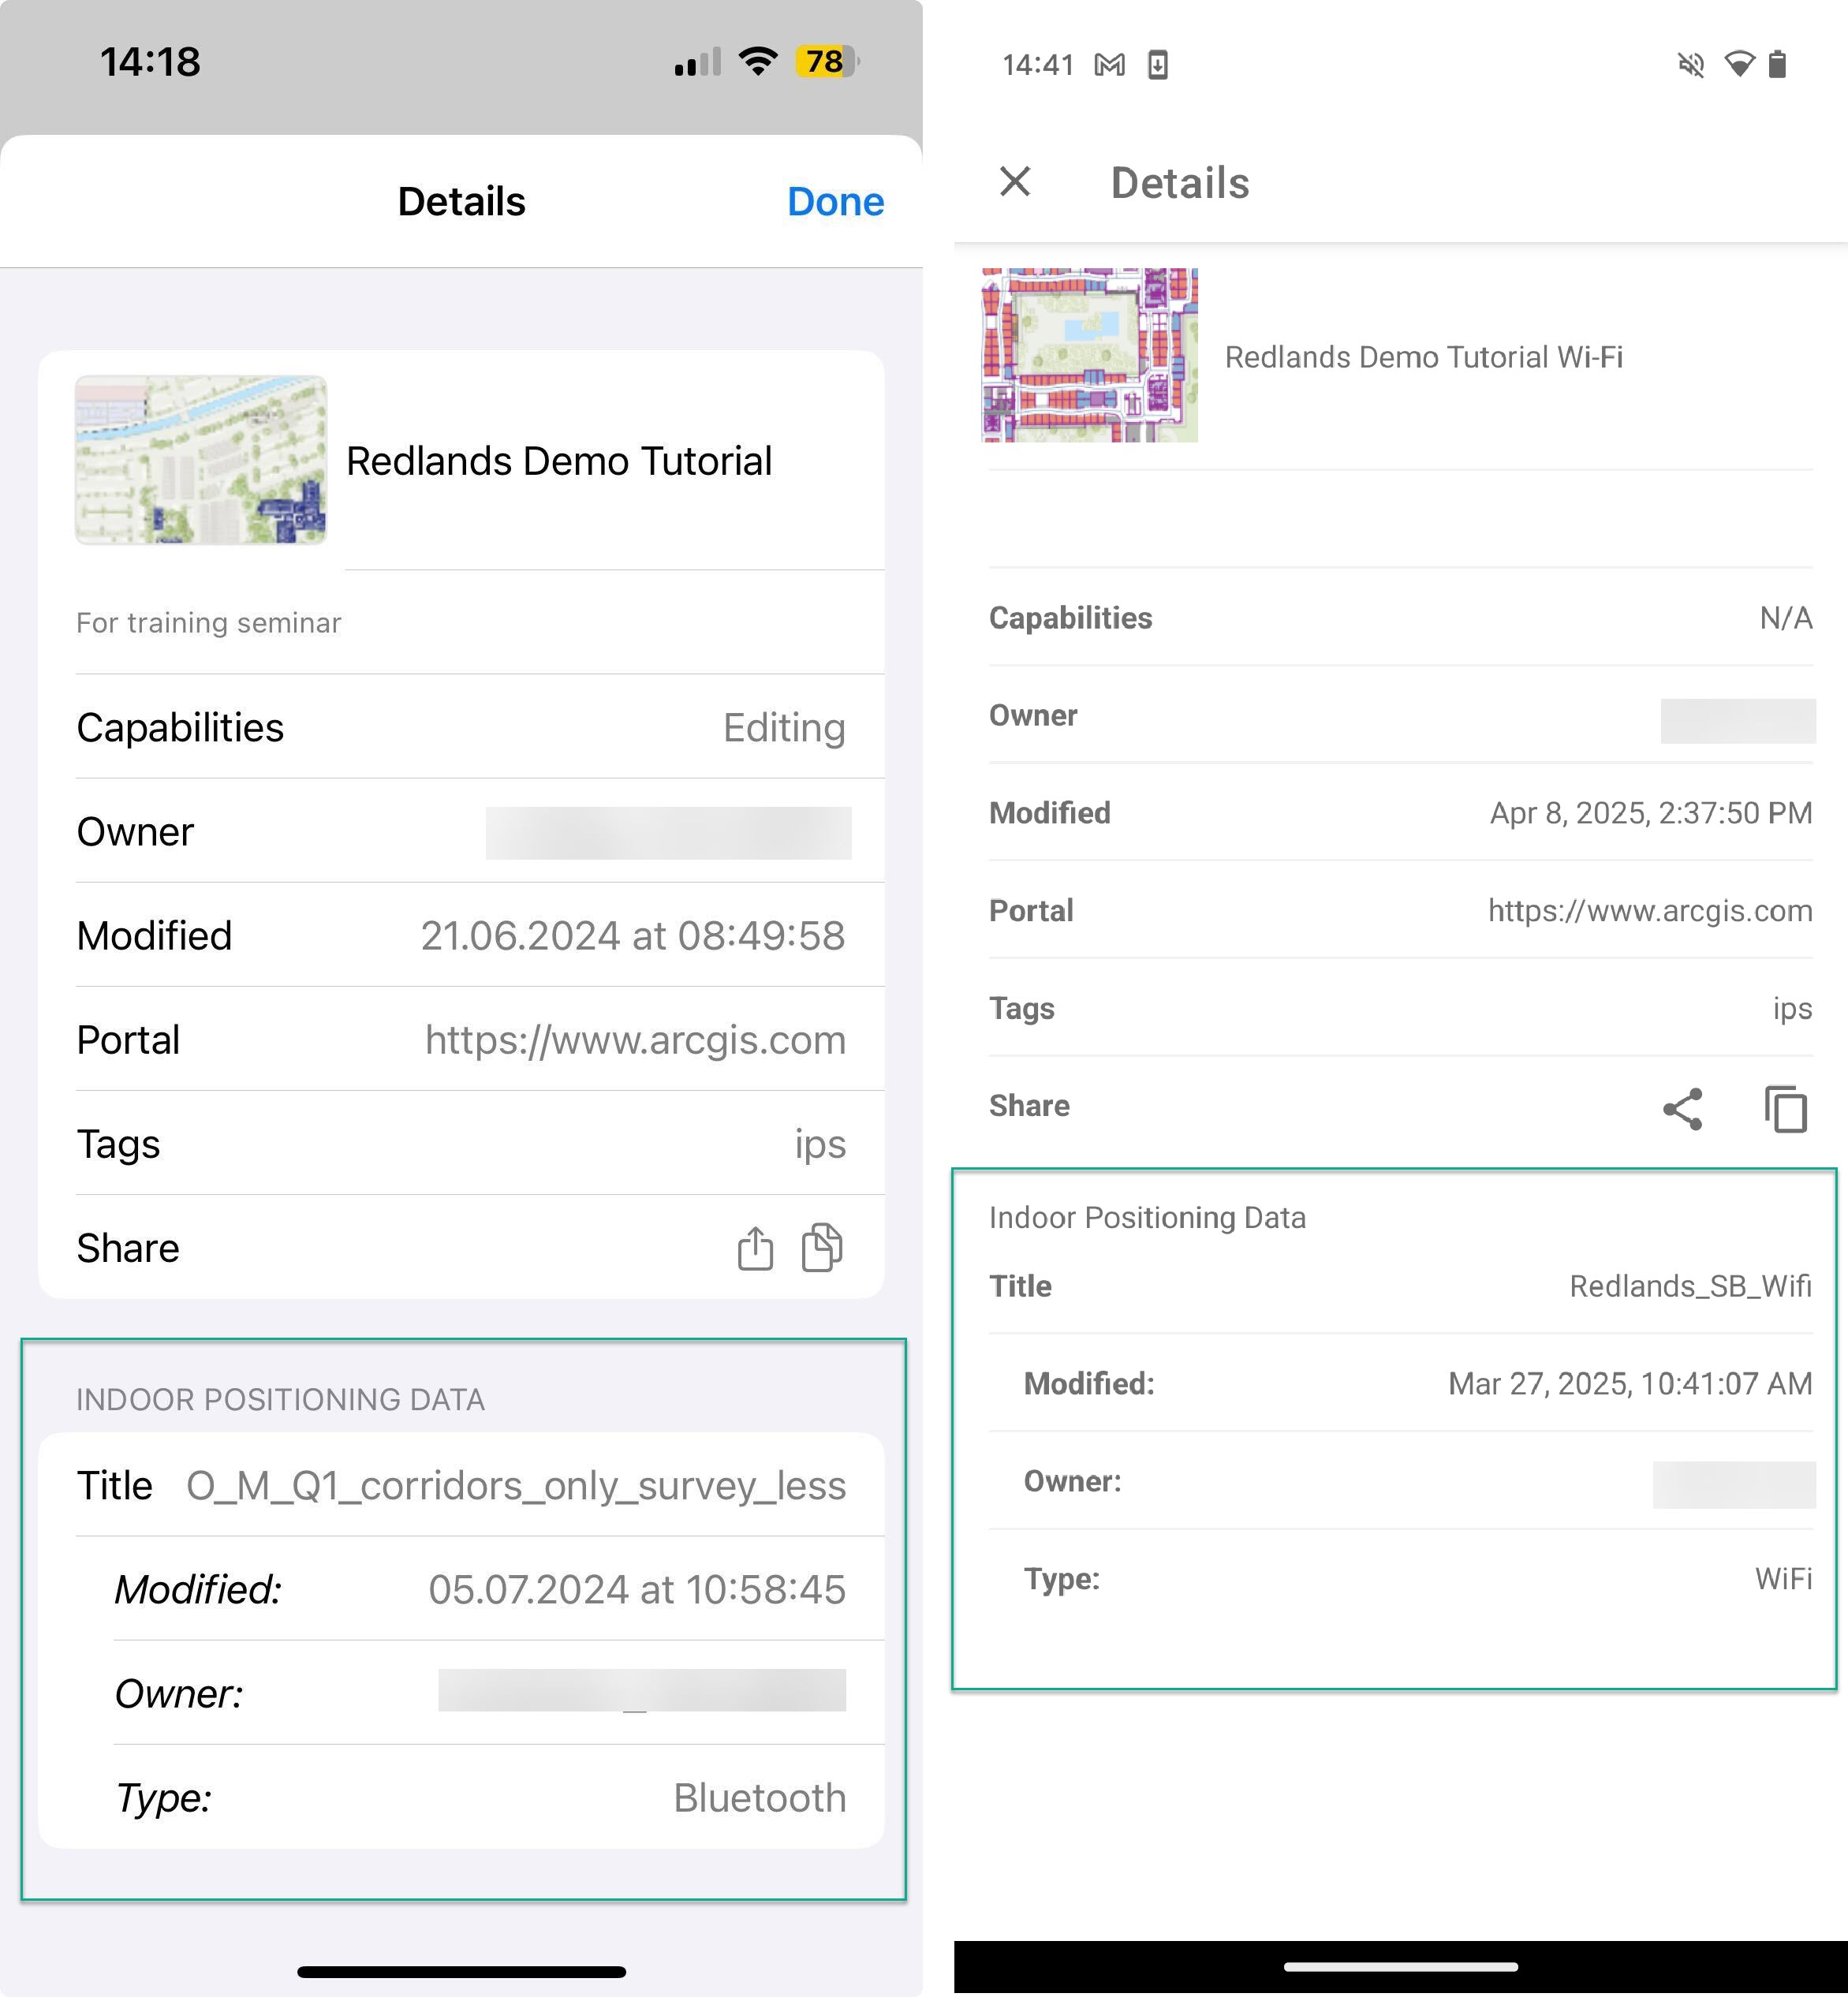This screenshot has height=1997, width=1848.
Task: Close the Android Details screen with X
Action: tap(1015, 182)
